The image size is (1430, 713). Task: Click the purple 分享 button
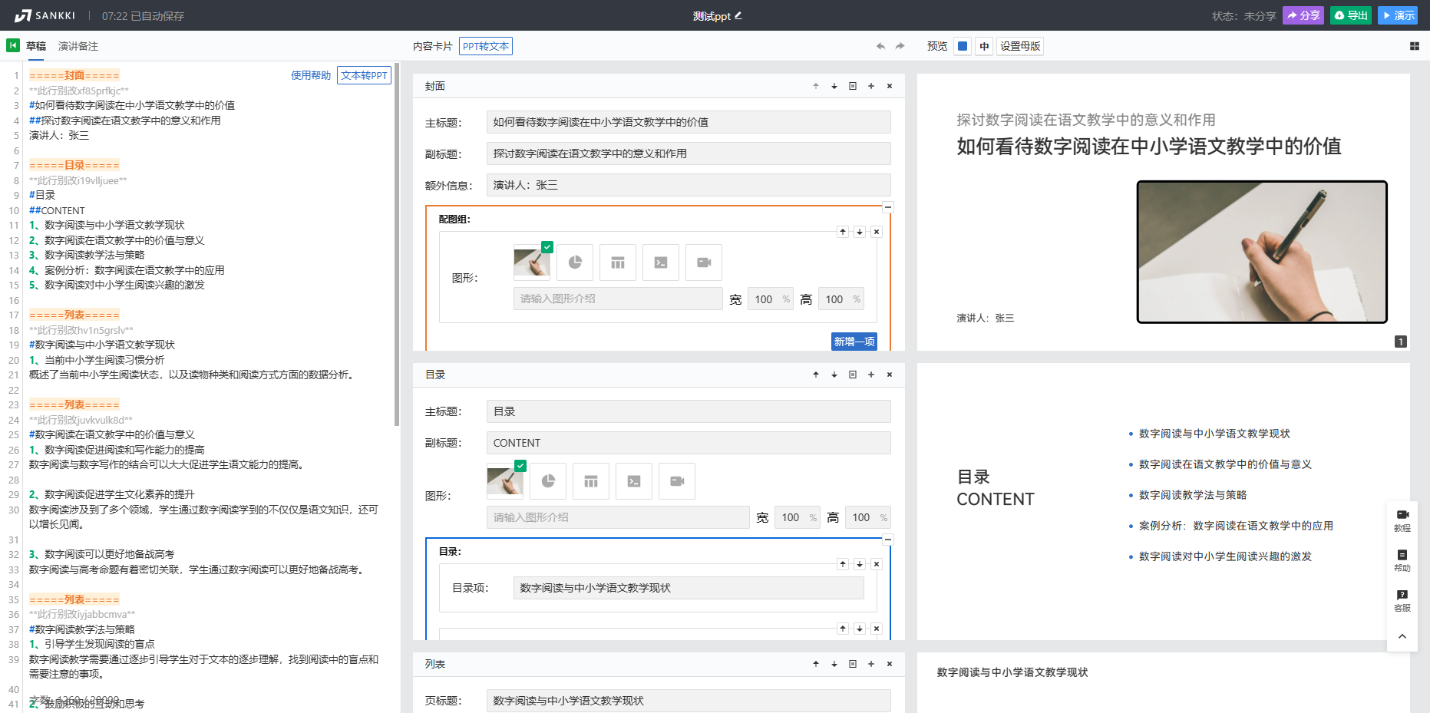click(1303, 15)
